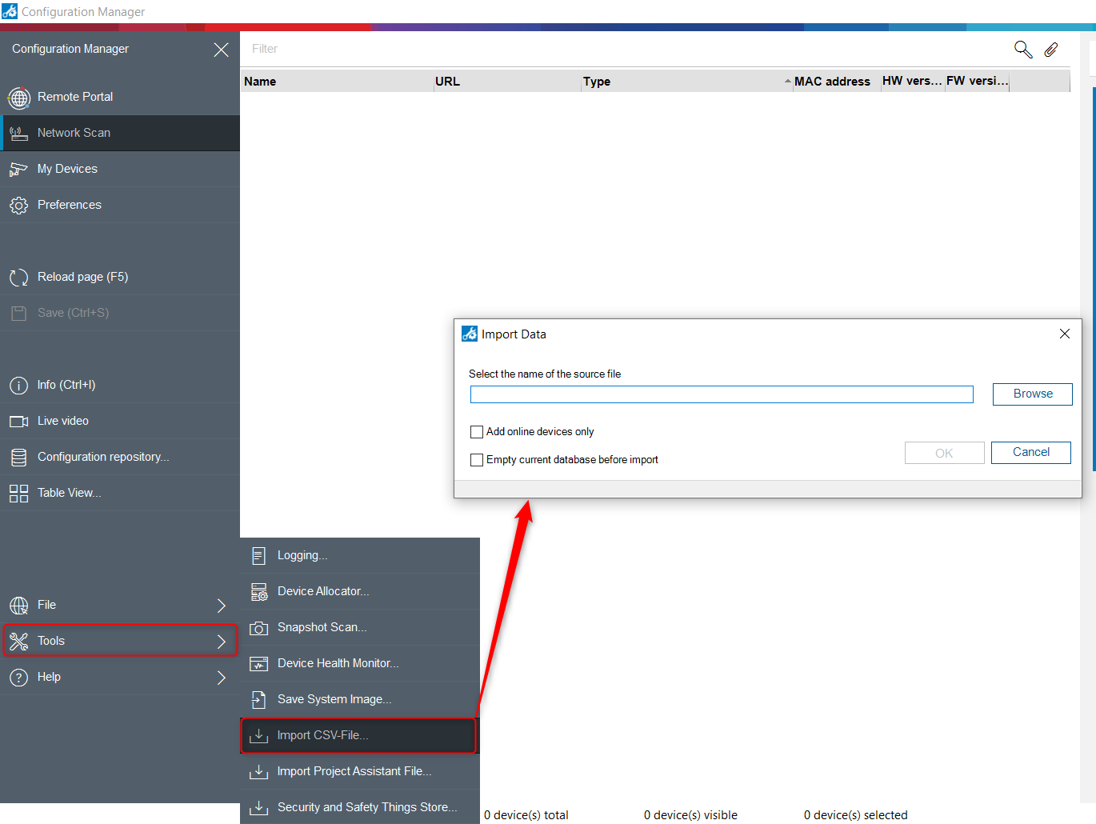Click the Reload page icon

coord(18,278)
